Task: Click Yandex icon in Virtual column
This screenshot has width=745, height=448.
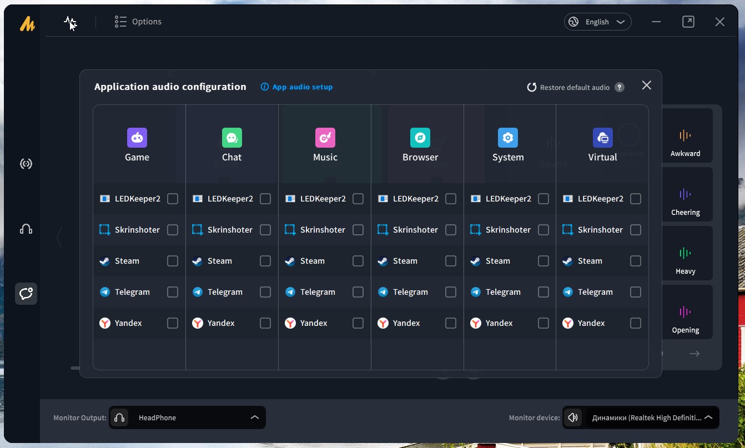Action: coord(568,323)
